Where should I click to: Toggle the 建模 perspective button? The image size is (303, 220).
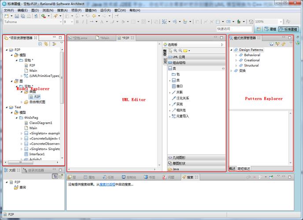click(x=270, y=29)
